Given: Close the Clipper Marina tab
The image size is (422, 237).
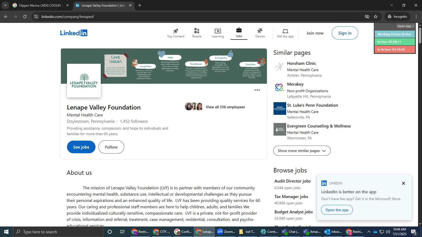Looking at the screenshot, I should [68, 5].
